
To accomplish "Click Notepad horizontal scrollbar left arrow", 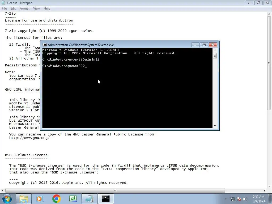I will coord(2,190).
